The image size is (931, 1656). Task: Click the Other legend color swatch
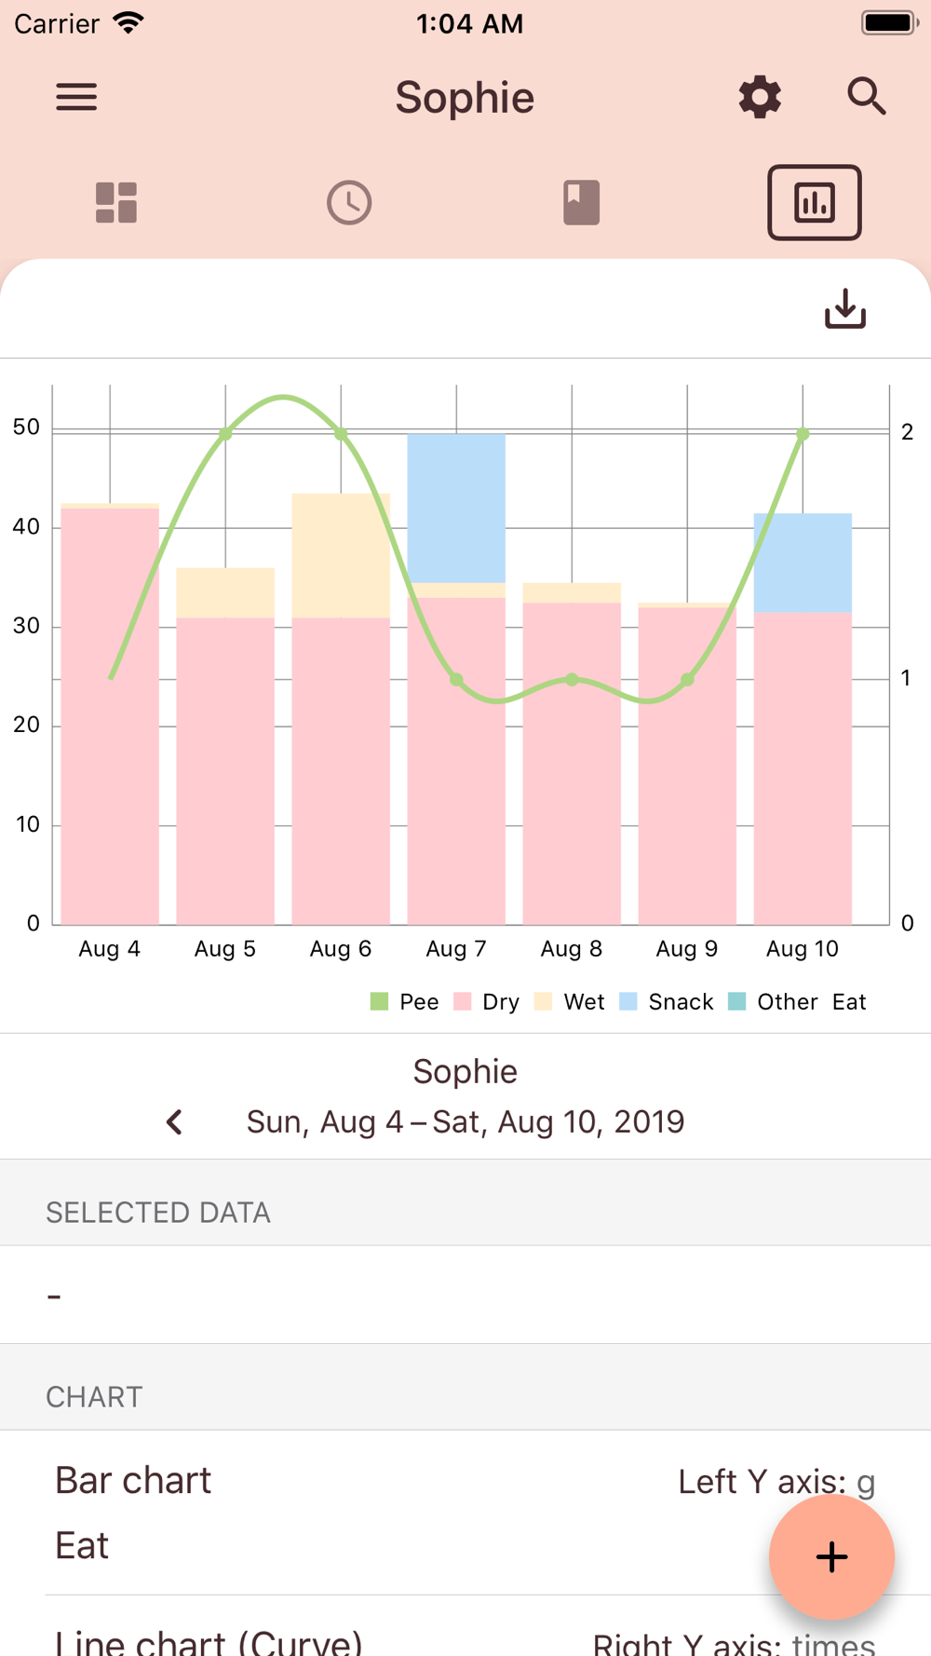point(736,1002)
